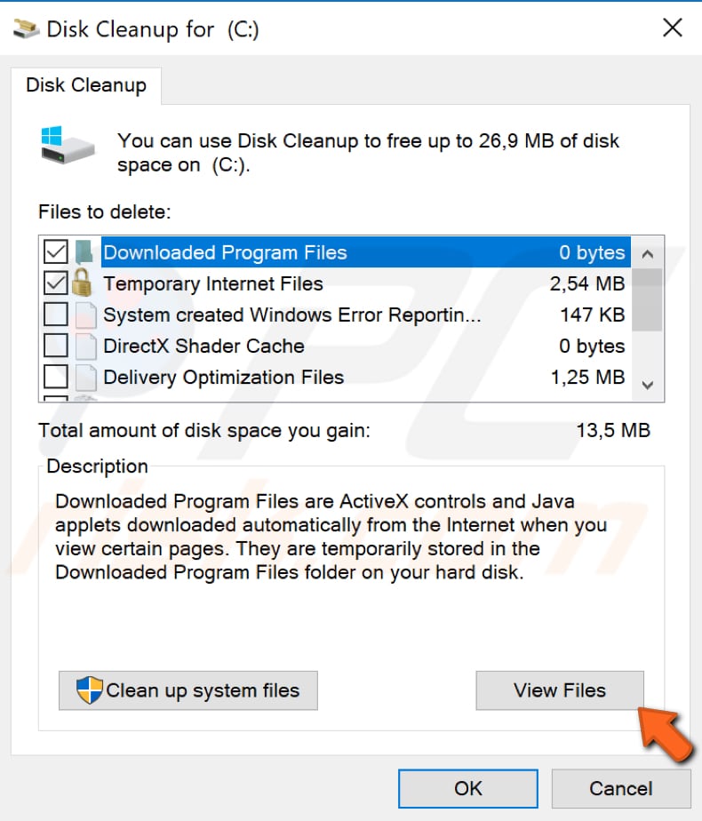702x821 pixels.
Task: Disable the Temporary Internet Files checkbox
Action: (55, 283)
